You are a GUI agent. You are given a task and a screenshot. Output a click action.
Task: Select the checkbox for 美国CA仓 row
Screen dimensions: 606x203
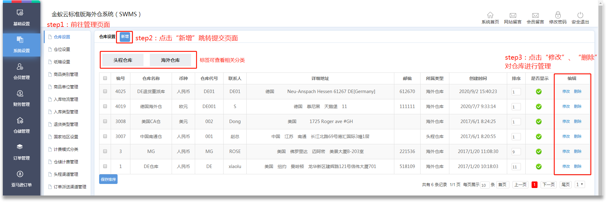click(x=105, y=121)
